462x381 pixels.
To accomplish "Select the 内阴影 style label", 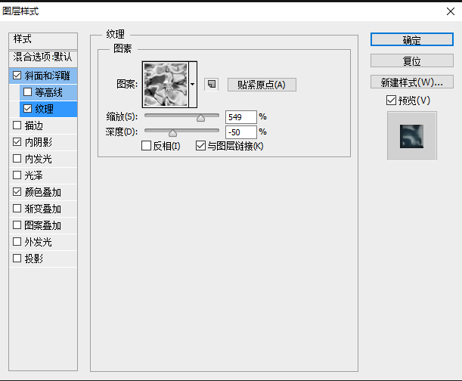I will (39, 142).
